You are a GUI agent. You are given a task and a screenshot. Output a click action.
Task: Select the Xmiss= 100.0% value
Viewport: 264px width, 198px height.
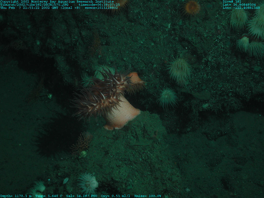pos(147,196)
